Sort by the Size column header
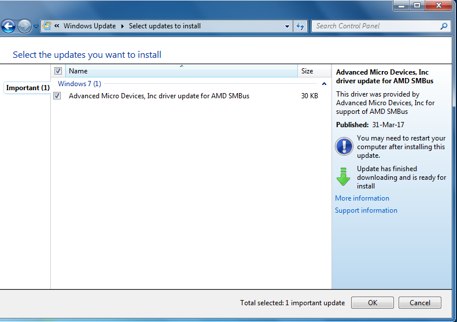 coord(314,71)
